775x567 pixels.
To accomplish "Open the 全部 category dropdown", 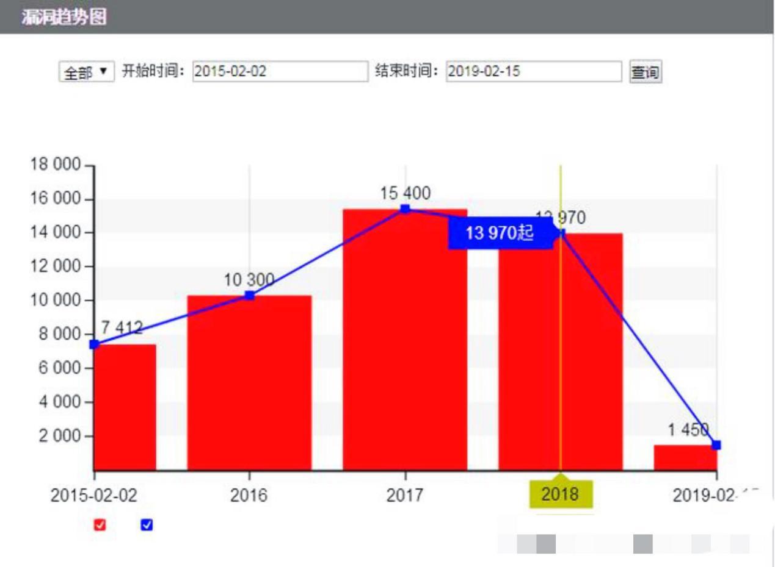I will (86, 72).
